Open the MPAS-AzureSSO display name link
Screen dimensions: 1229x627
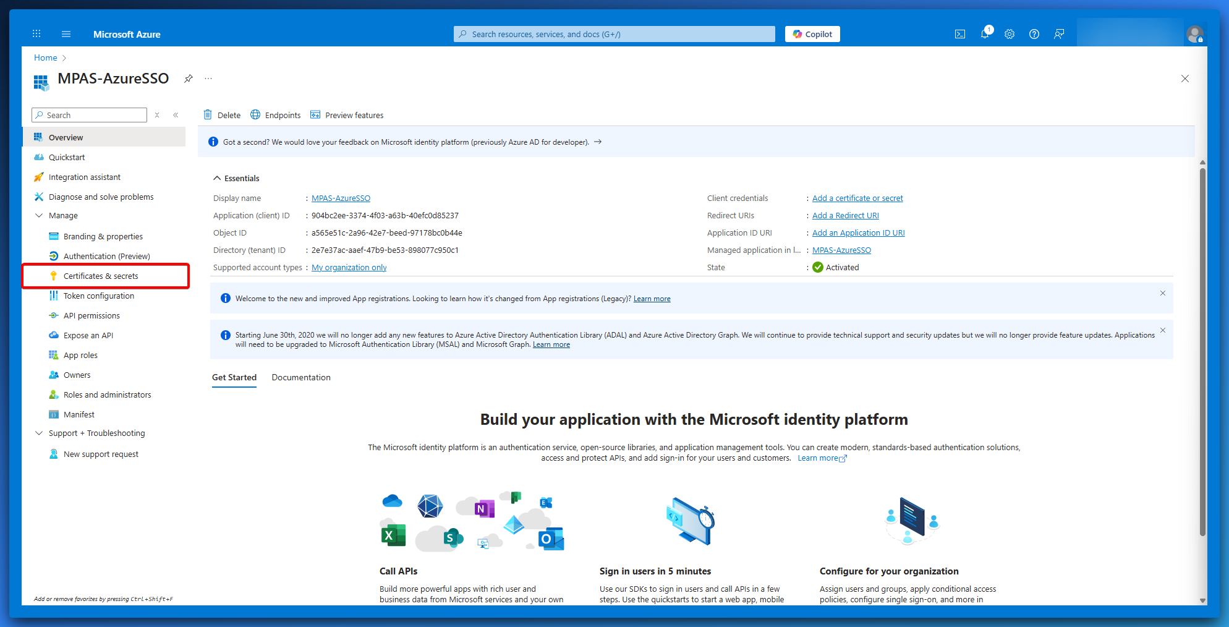click(341, 198)
